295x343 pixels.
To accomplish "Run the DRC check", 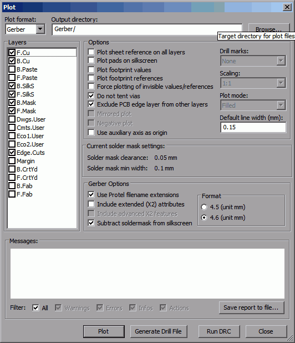I will coord(219,331).
